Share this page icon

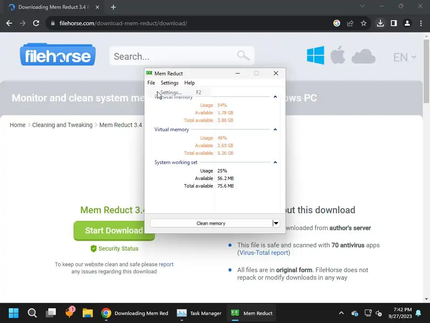[350, 24]
